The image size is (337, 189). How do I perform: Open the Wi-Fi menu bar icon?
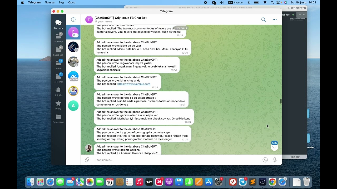click(265, 2)
